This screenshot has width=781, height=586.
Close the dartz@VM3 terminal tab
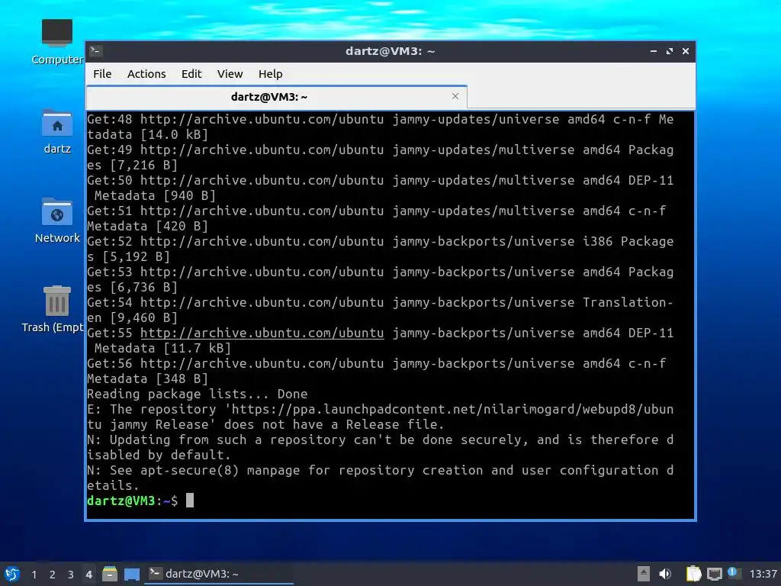pyautogui.click(x=455, y=96)
